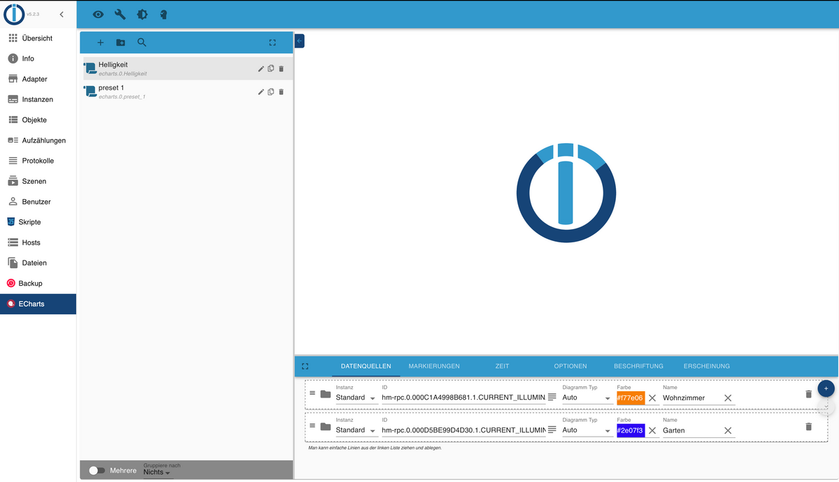
Task: Open the Instanz dropdown for the Wohnzimmer line
Action: [357, 397]
